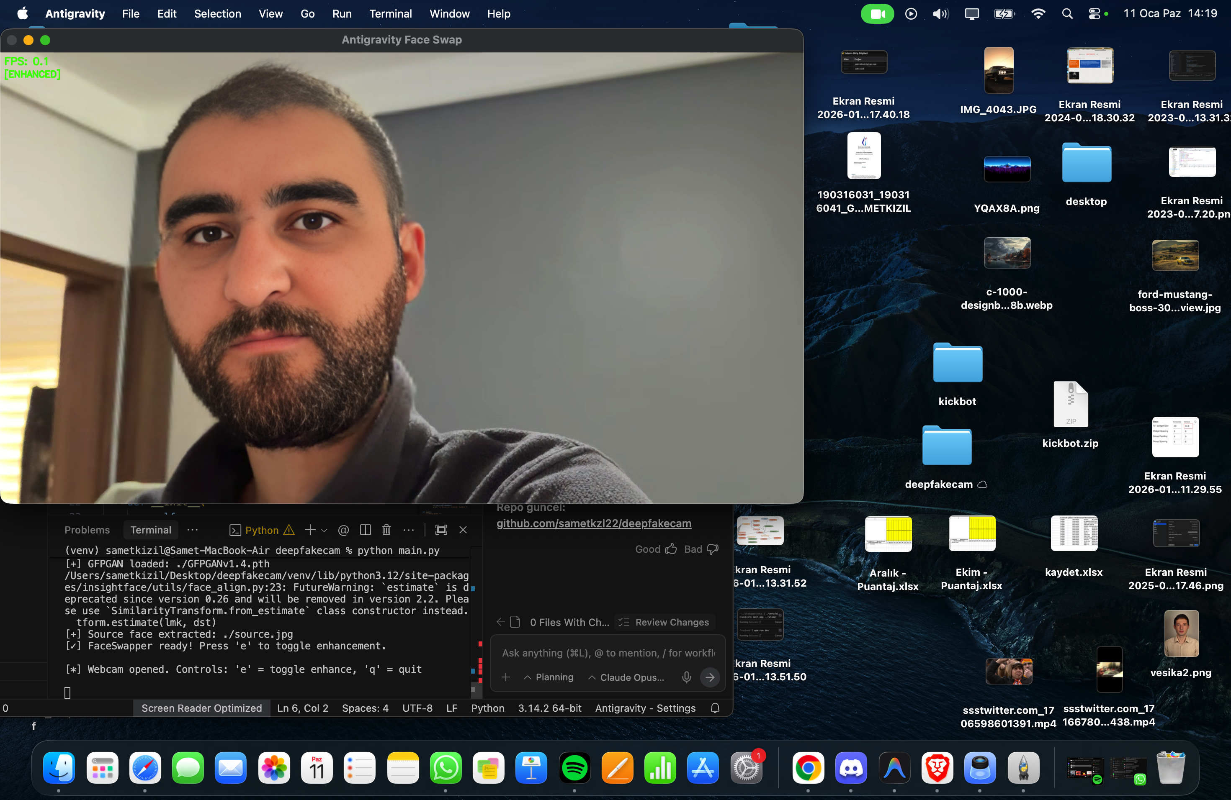Viewport: 1231px width, 800px height.
Task: Open the Selection menu
Action: tap(218, 14)
